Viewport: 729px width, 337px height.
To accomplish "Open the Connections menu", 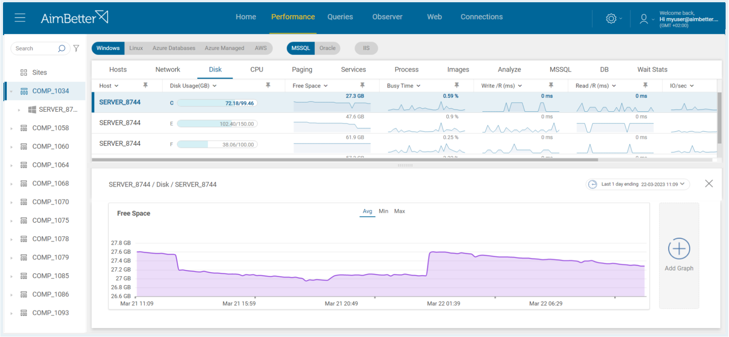I will [x=481, y=17].
